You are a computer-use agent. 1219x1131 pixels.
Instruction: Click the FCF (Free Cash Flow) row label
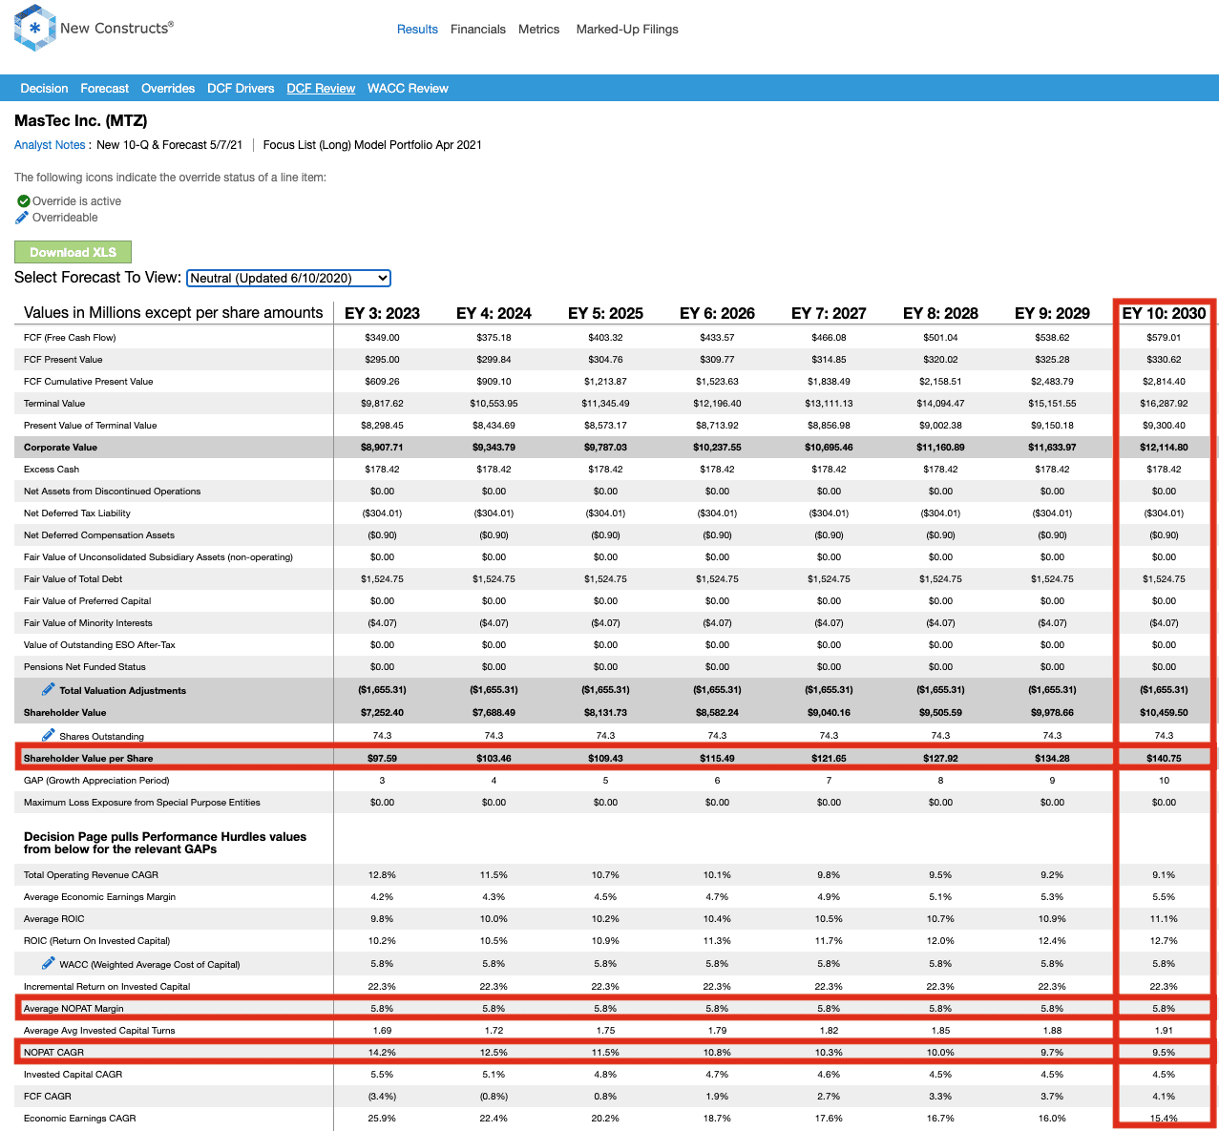coord(70,338)
